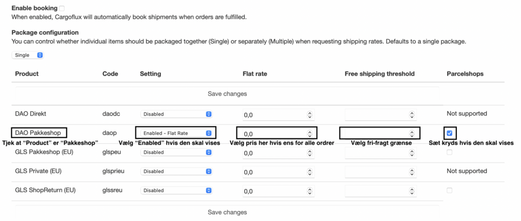
Task: Click the top Save changes button
Action: [227, 94]
